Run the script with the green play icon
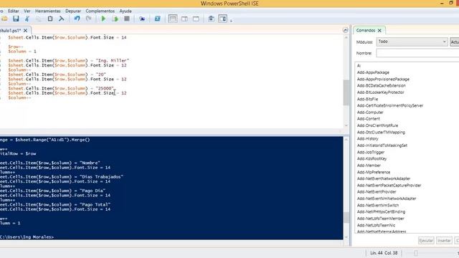 pyautogui.click(x=103, y=19)
